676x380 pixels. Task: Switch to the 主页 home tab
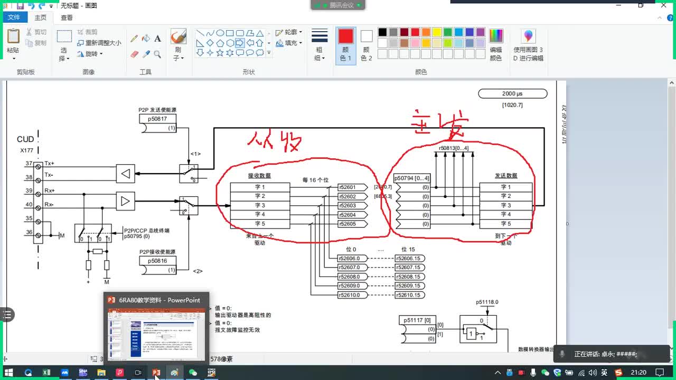tap(41, 17)
